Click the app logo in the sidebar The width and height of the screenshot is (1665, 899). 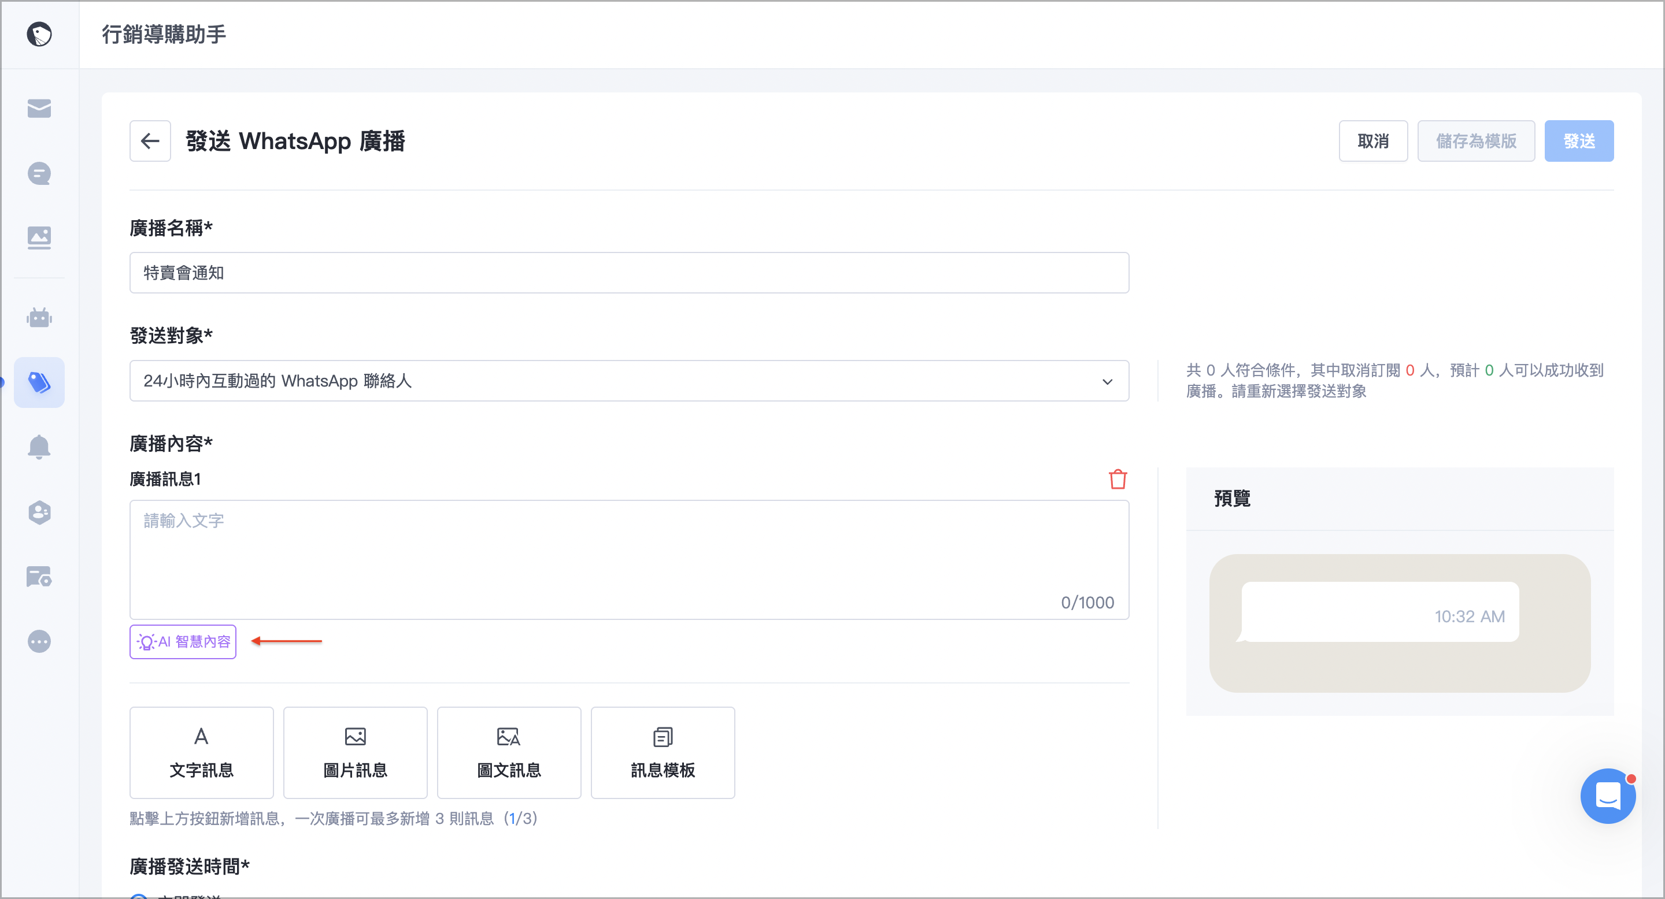pos(39,34)
